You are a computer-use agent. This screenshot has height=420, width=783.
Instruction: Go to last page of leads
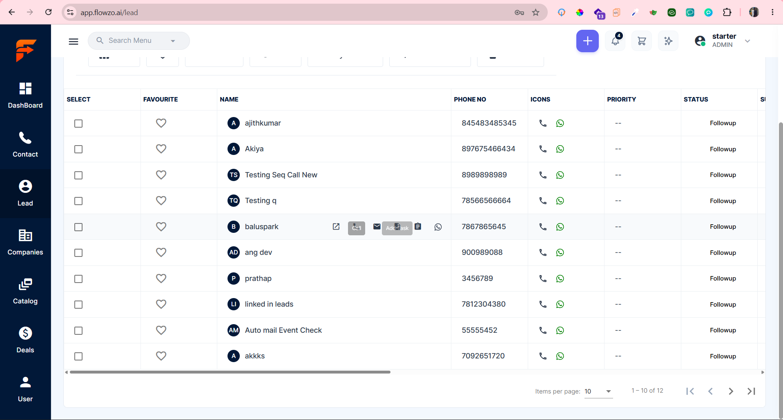coord(752,391)
